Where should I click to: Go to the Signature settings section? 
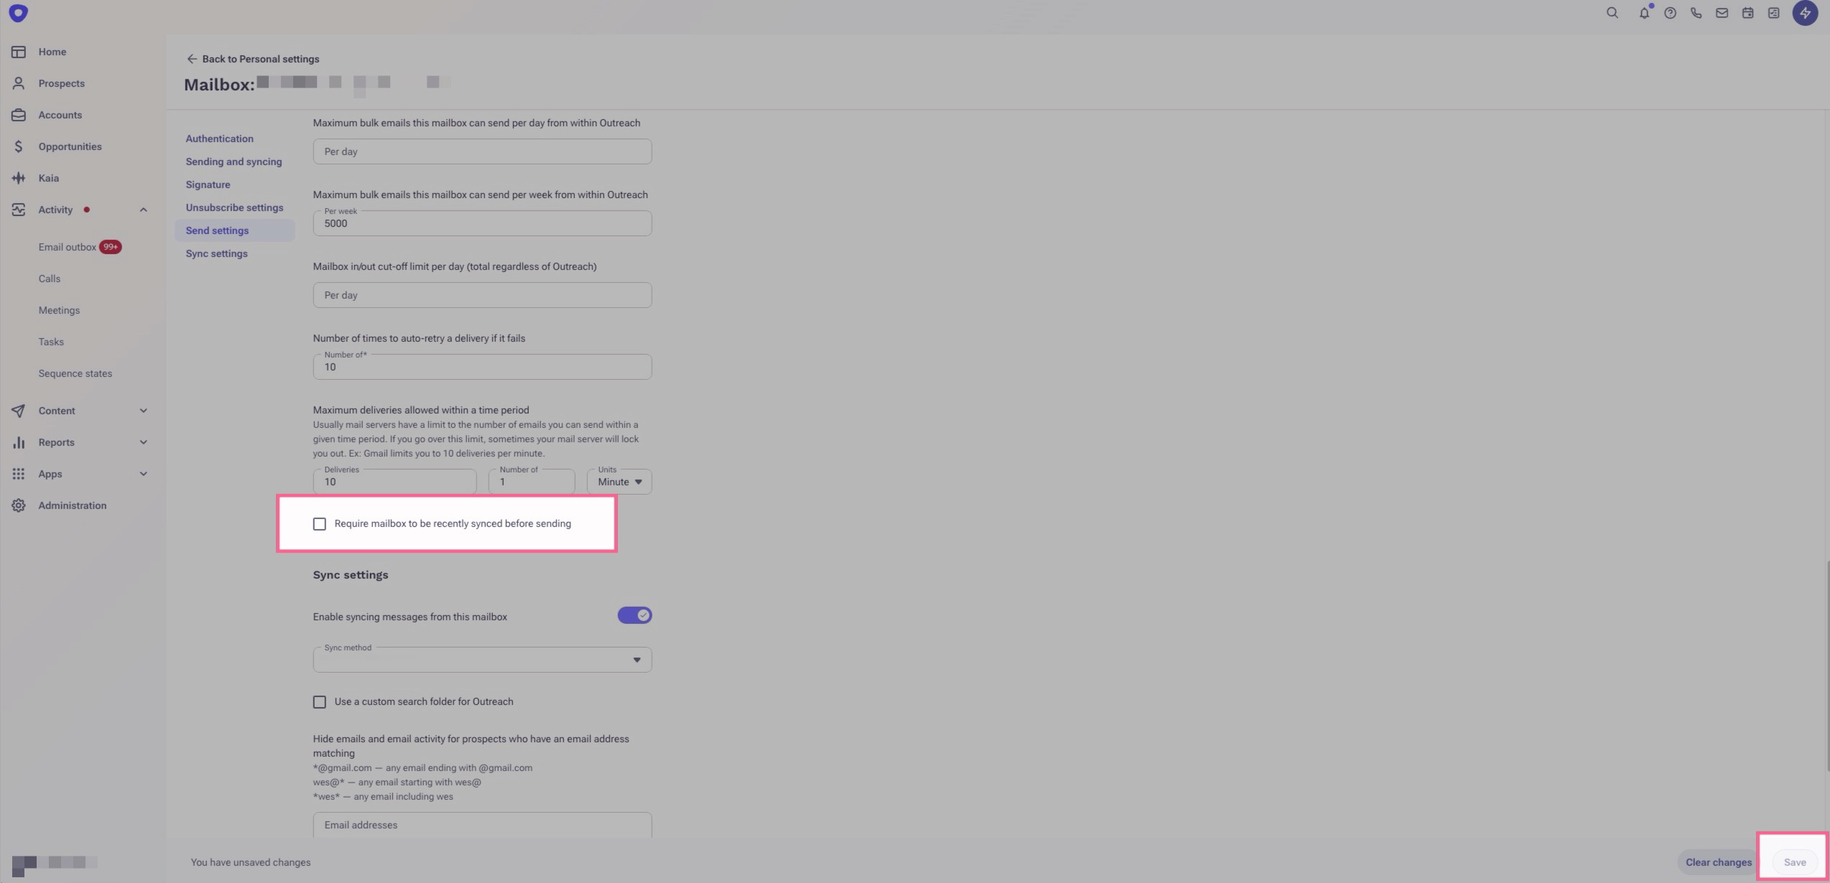pyautogui.click(x=208, y=184)
